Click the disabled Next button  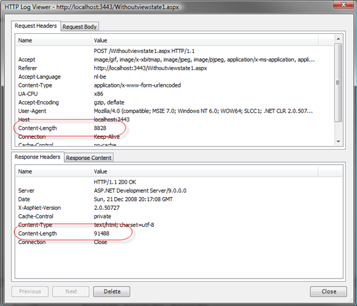(x=71, y=291)
